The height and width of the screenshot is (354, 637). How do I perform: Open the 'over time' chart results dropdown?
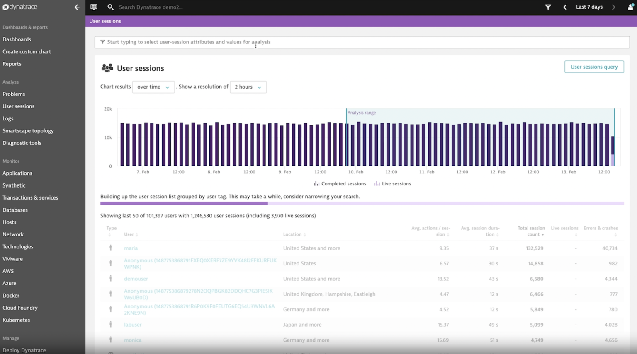[153, 87]
